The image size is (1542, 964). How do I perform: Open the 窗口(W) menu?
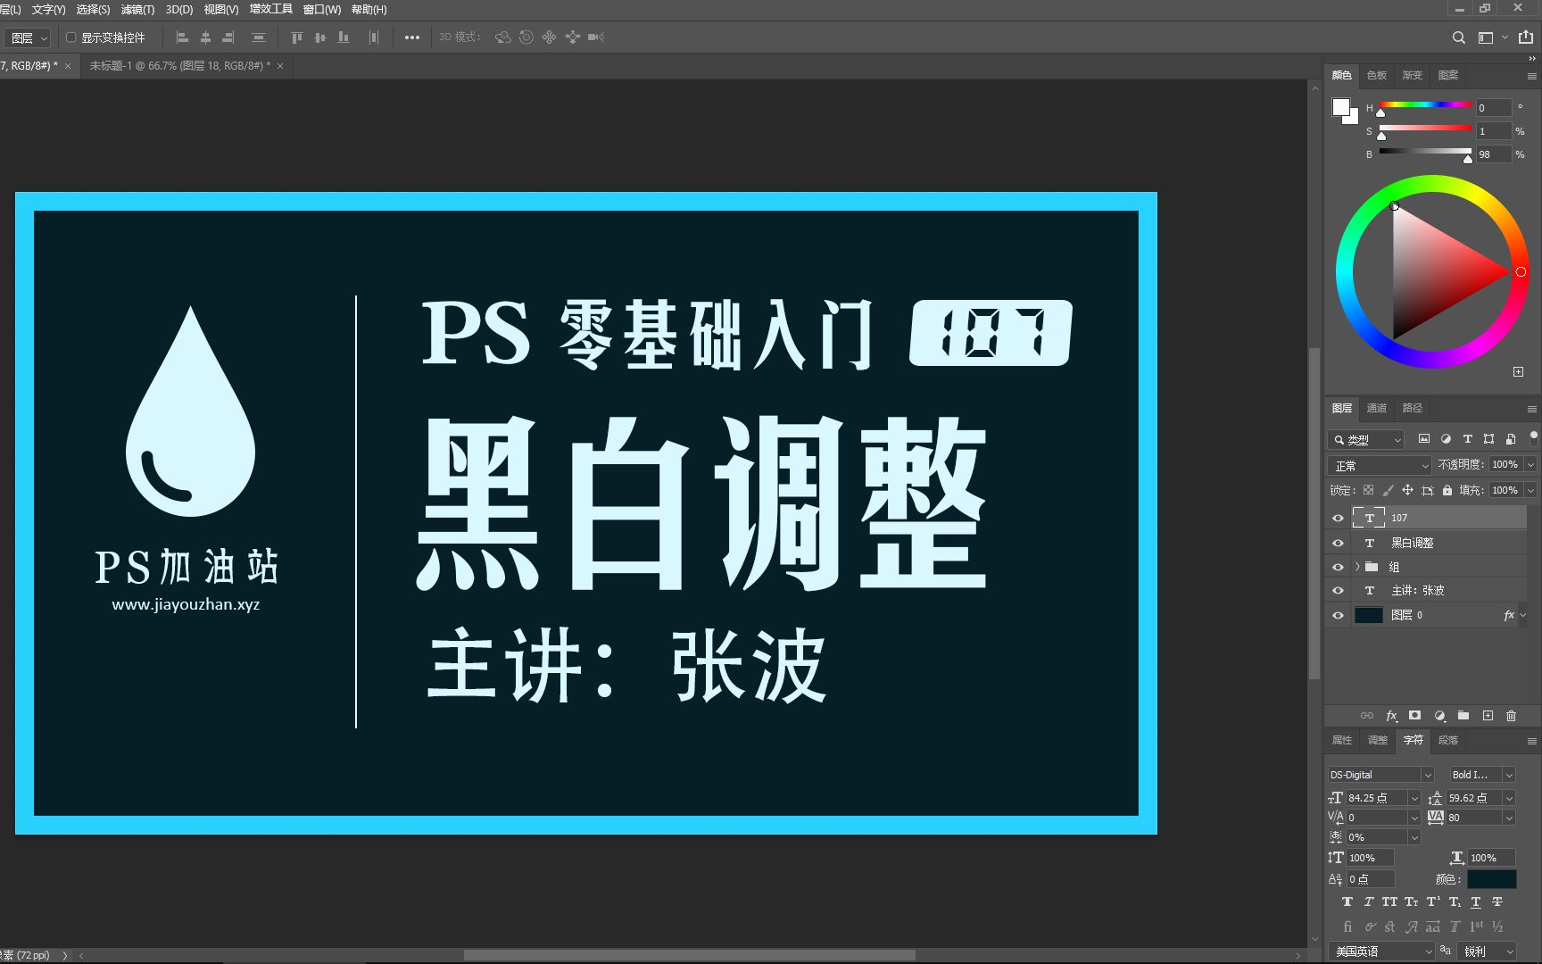tap(321, 10)
